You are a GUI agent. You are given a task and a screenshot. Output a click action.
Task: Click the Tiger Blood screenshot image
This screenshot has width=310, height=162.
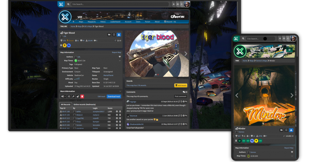pyautogui.click(x=157, y=53)
